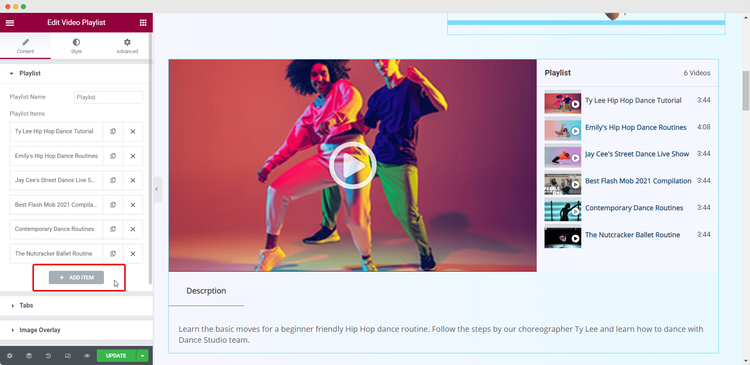The height and width of the screenshot is (365, 750).
Task: Open the Update button dropdown arrow
Action: (x=142, y=356)
